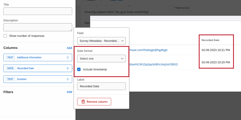Expand the Date format Select one dropdown

[102, 59]
